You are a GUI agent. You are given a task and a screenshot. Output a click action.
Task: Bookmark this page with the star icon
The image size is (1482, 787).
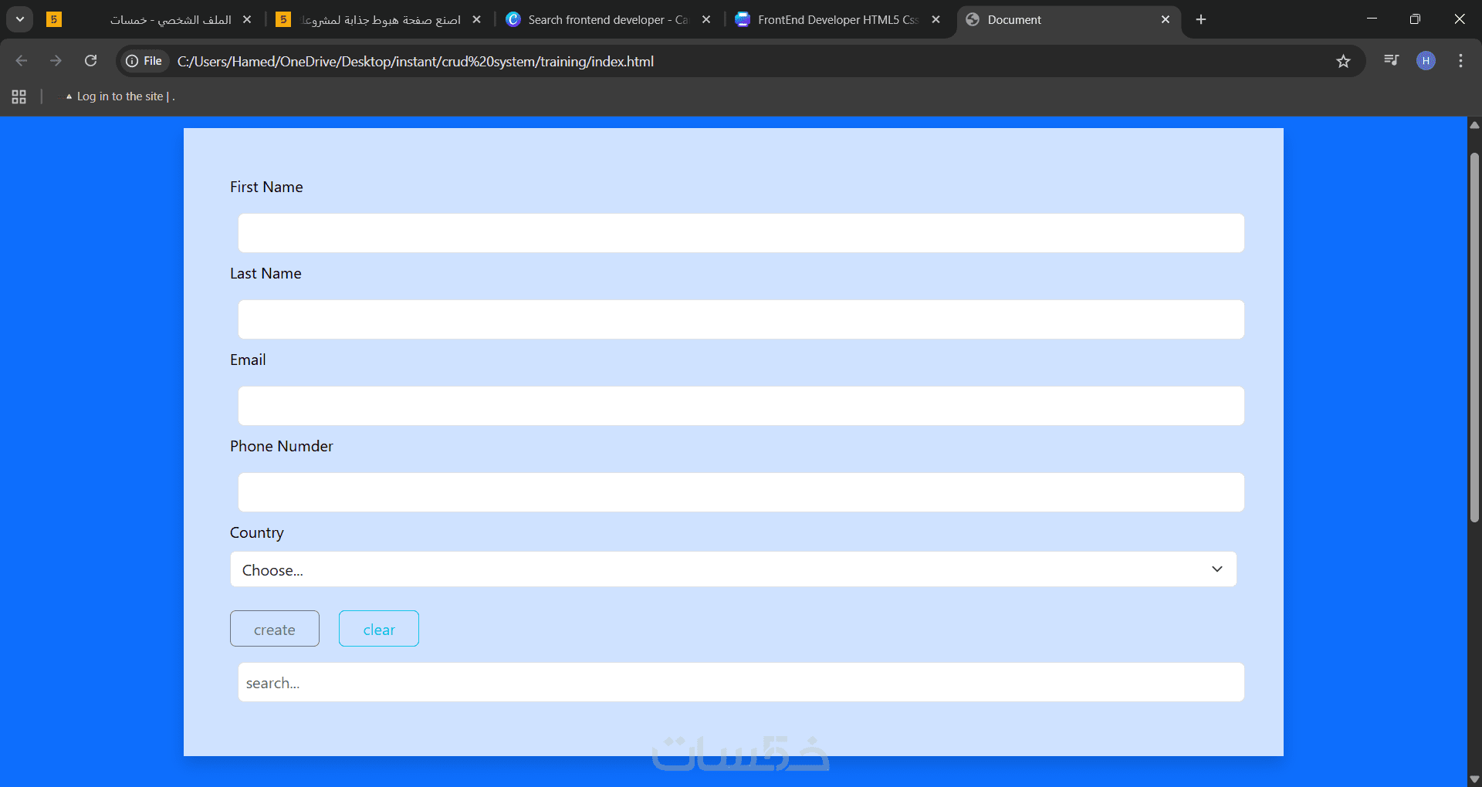point(1343,61)
